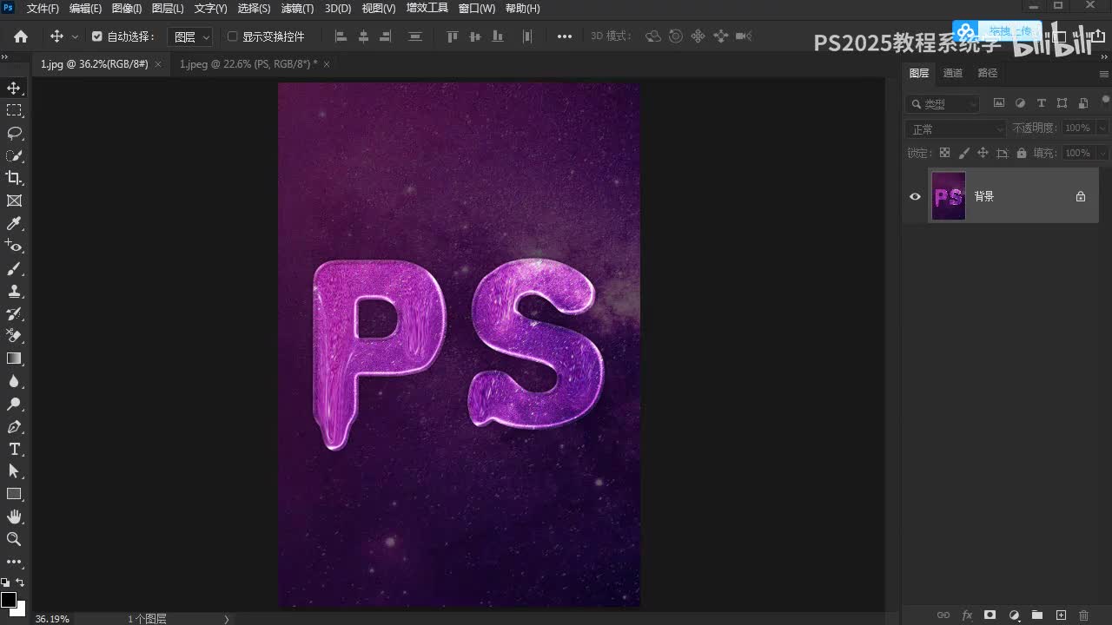
Task: Click the foreground color swatch
Action: (9, 600)
